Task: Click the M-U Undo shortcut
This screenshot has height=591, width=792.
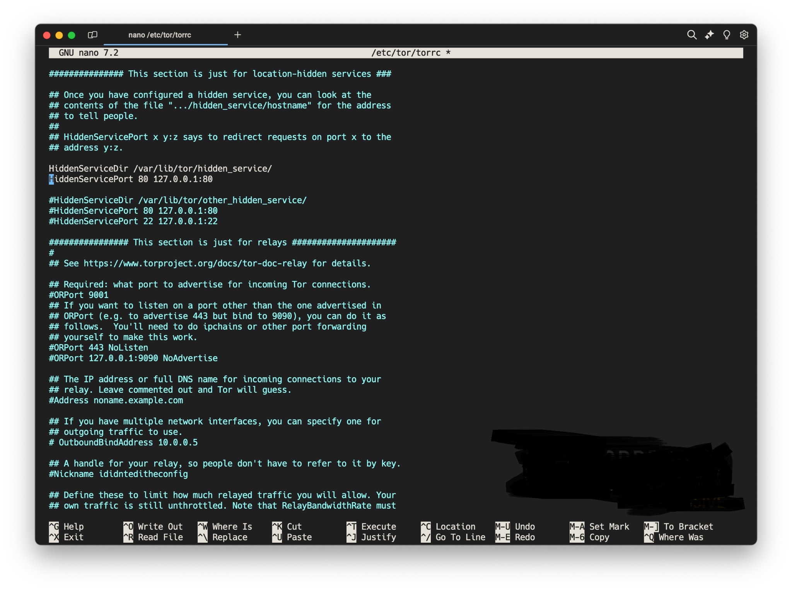Action: (515, 526)
